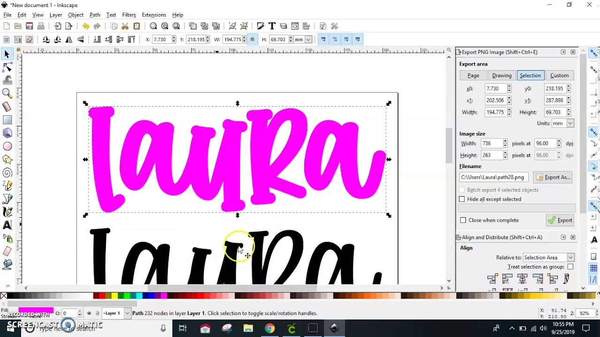This screenshot has height=337, width=600.
Task: Open the Filters menu
Action: [129, 15]
